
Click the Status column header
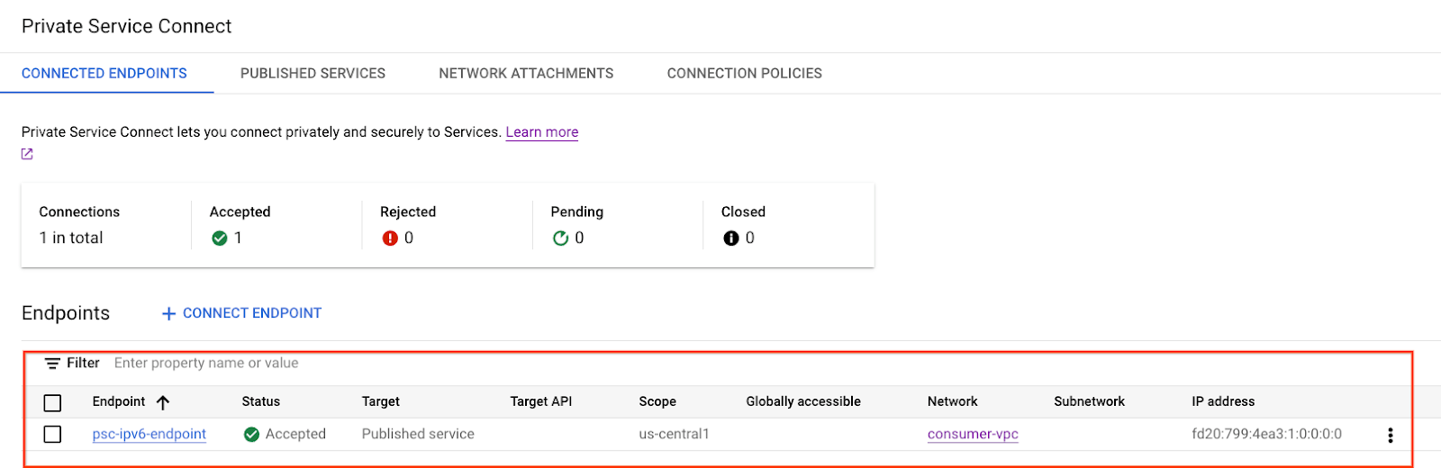click(x=261, y=402)
